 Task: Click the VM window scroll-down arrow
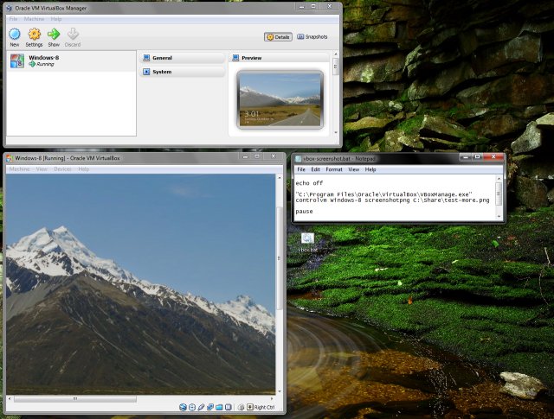coord(280,391)
